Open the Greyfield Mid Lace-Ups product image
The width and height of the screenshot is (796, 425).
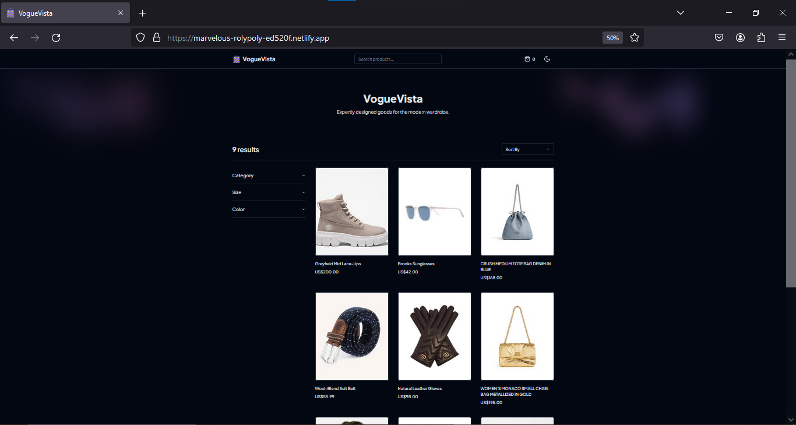click(x=352, y=212)
